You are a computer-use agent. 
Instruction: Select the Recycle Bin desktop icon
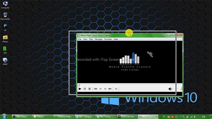[x=5, y=16]
